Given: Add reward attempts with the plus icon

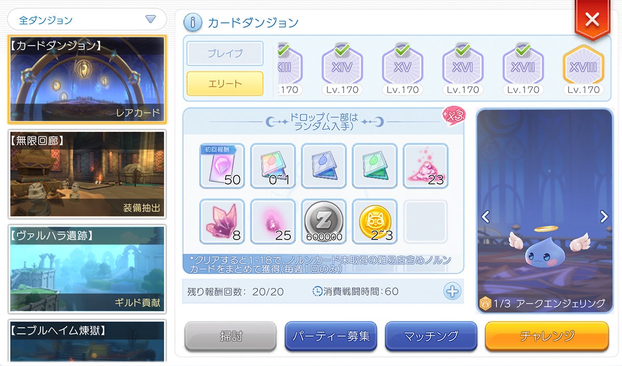Looking at the screenshot, I should coord(452,291).
